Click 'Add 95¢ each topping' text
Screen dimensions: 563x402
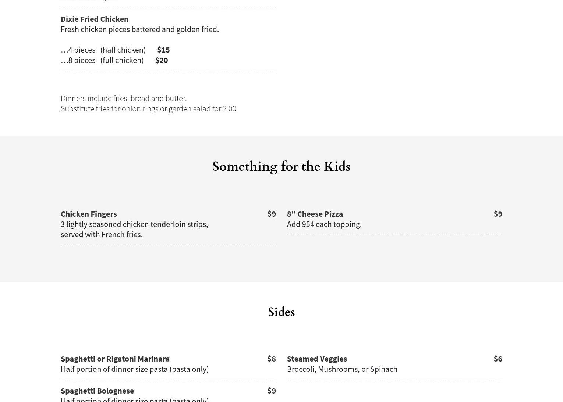[x=324, y=224]
